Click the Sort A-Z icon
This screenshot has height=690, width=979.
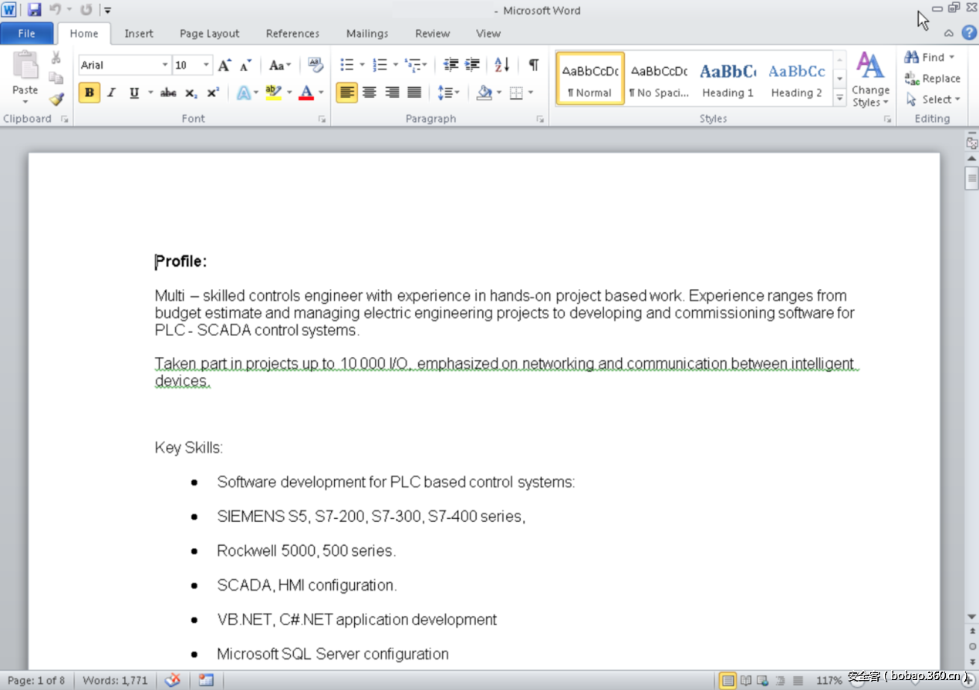coord(501,65)
